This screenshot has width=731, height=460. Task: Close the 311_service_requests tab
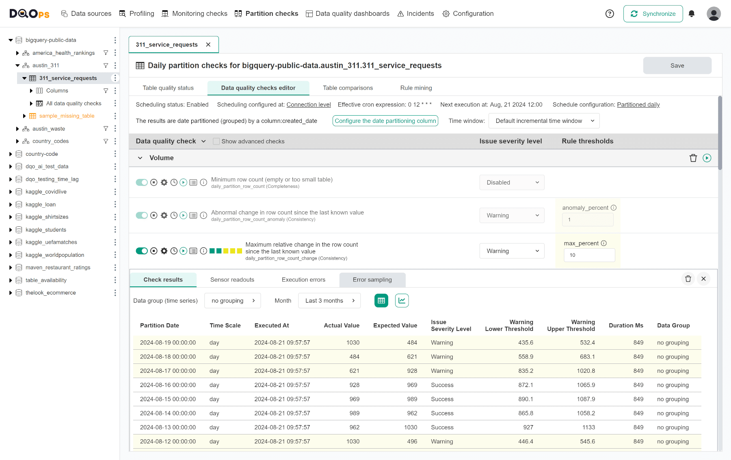point(208,45)
